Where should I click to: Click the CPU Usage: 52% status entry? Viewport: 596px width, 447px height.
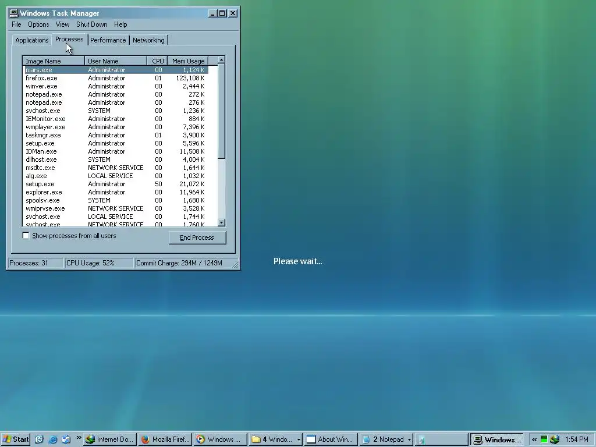point(99,263)
